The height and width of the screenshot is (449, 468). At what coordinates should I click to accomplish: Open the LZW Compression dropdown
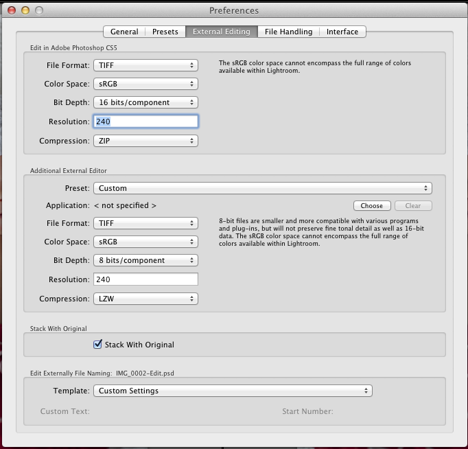click(x=145, y=299)
